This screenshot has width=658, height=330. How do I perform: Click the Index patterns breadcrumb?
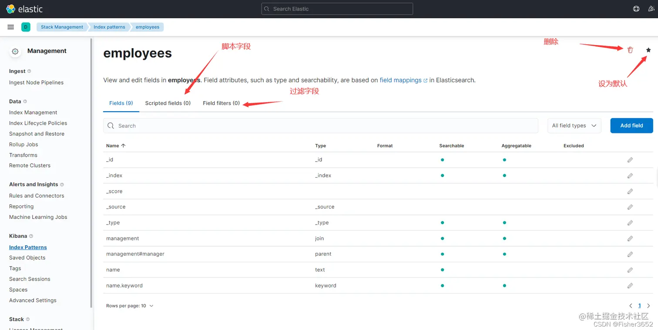(x=109, y=27)
